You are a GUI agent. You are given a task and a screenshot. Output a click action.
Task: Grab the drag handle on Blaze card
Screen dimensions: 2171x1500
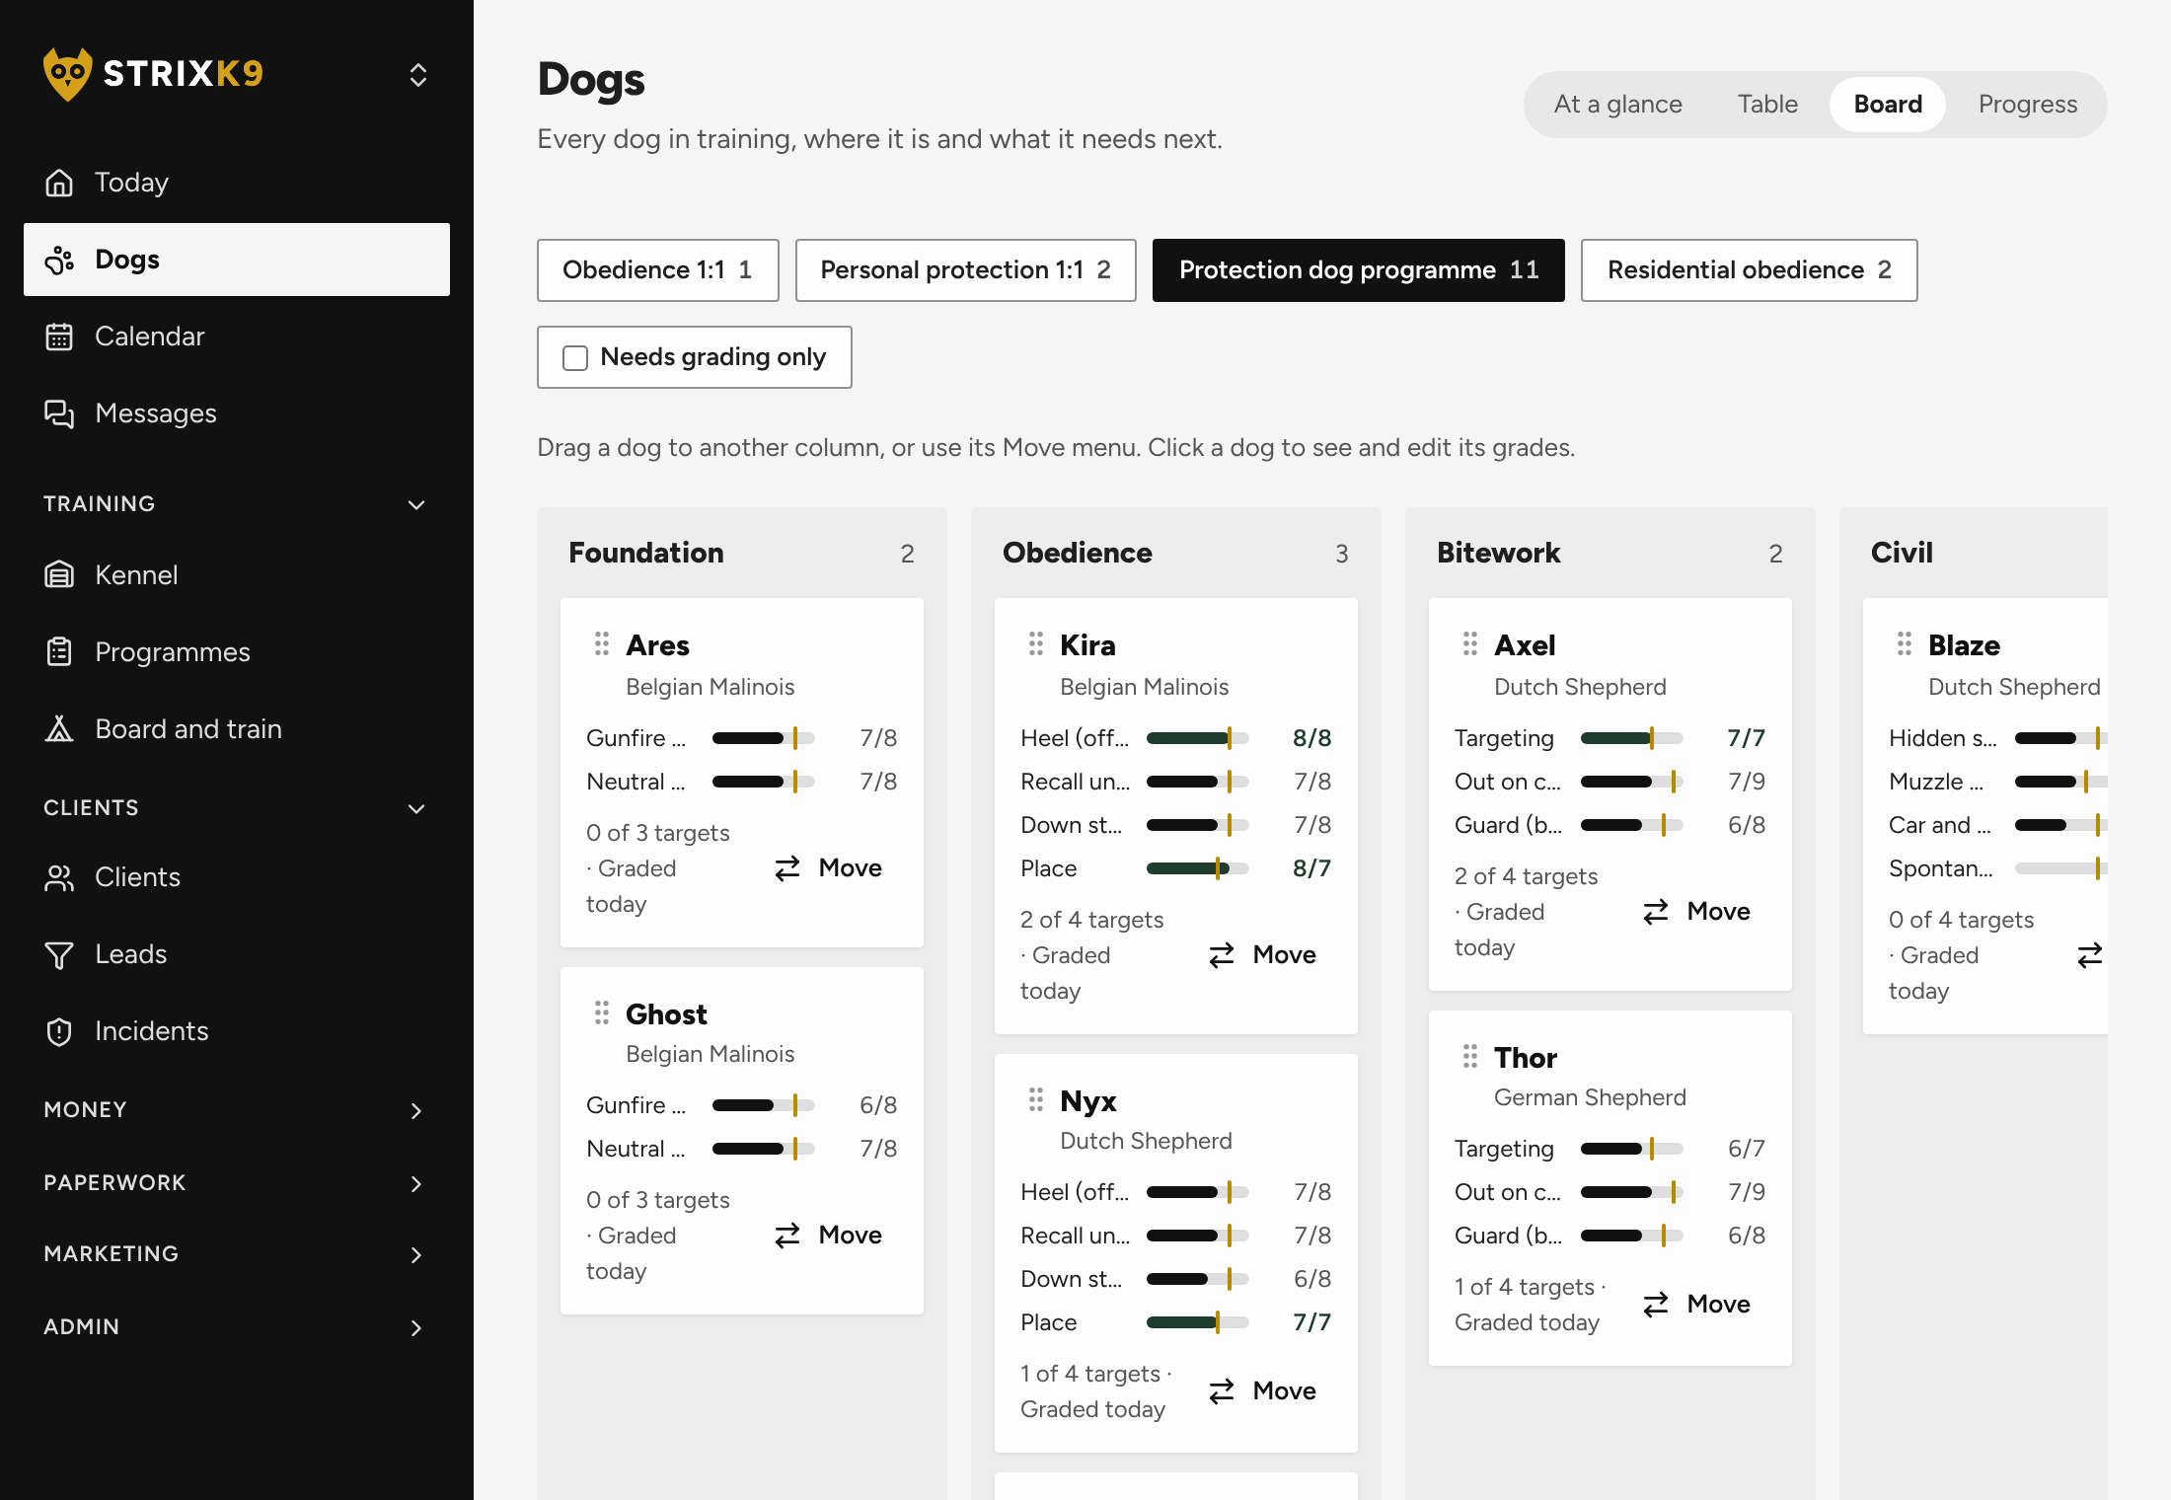[x=1905, y=644]
